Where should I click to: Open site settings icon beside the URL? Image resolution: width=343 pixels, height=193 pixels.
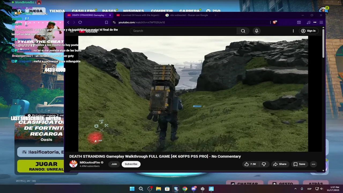(x=114, y=22)
